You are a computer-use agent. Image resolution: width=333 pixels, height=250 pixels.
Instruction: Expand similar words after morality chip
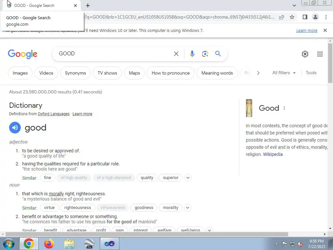188,208
